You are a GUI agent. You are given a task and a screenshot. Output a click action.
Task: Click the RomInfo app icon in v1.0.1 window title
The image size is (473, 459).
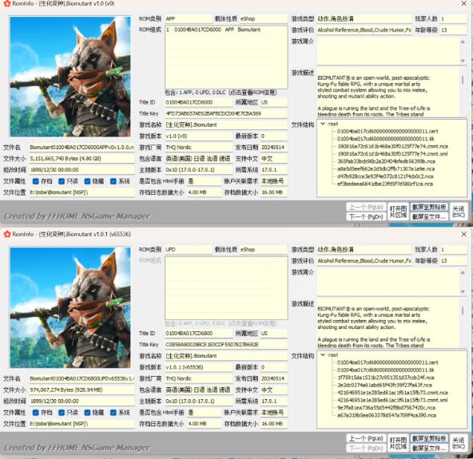[7, 234]
